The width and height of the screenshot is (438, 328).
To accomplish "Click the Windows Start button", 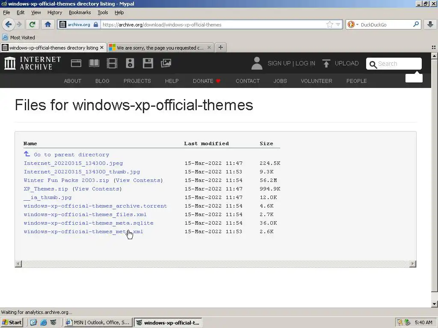I will (12, 322).
